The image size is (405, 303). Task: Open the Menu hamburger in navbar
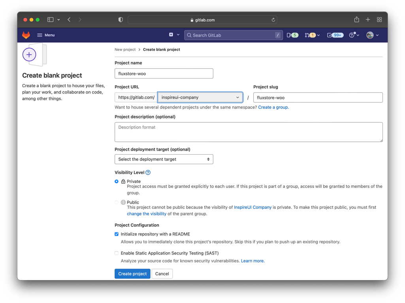46,35
